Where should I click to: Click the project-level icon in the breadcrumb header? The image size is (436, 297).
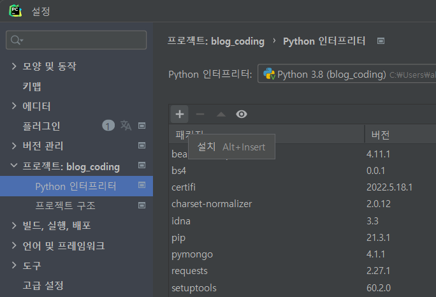[x=381, y=41]
